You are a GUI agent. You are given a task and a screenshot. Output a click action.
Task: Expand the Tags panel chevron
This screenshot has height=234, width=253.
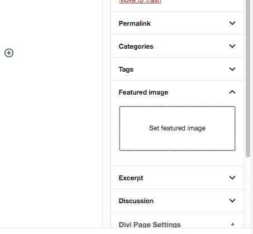coord(232,69)
